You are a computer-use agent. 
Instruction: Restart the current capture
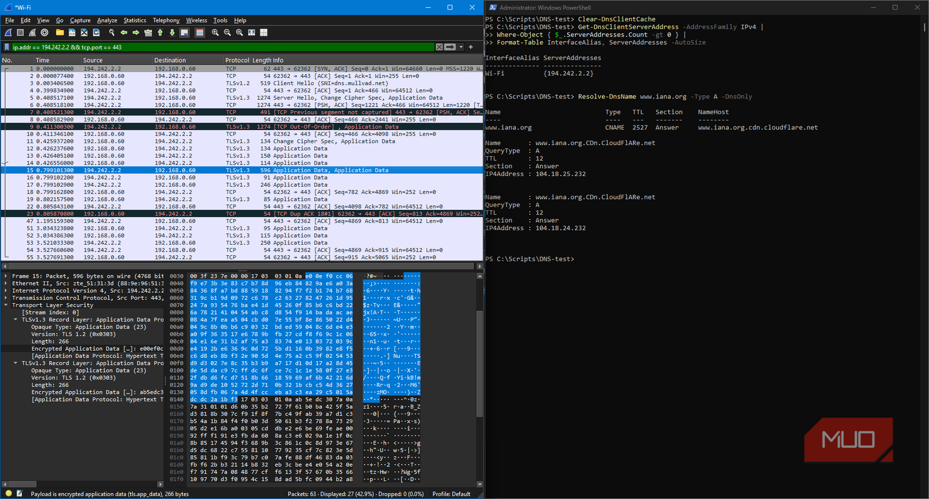coord(33,33)
